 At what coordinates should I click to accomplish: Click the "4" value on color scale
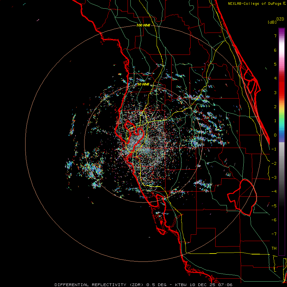point(275,78)
